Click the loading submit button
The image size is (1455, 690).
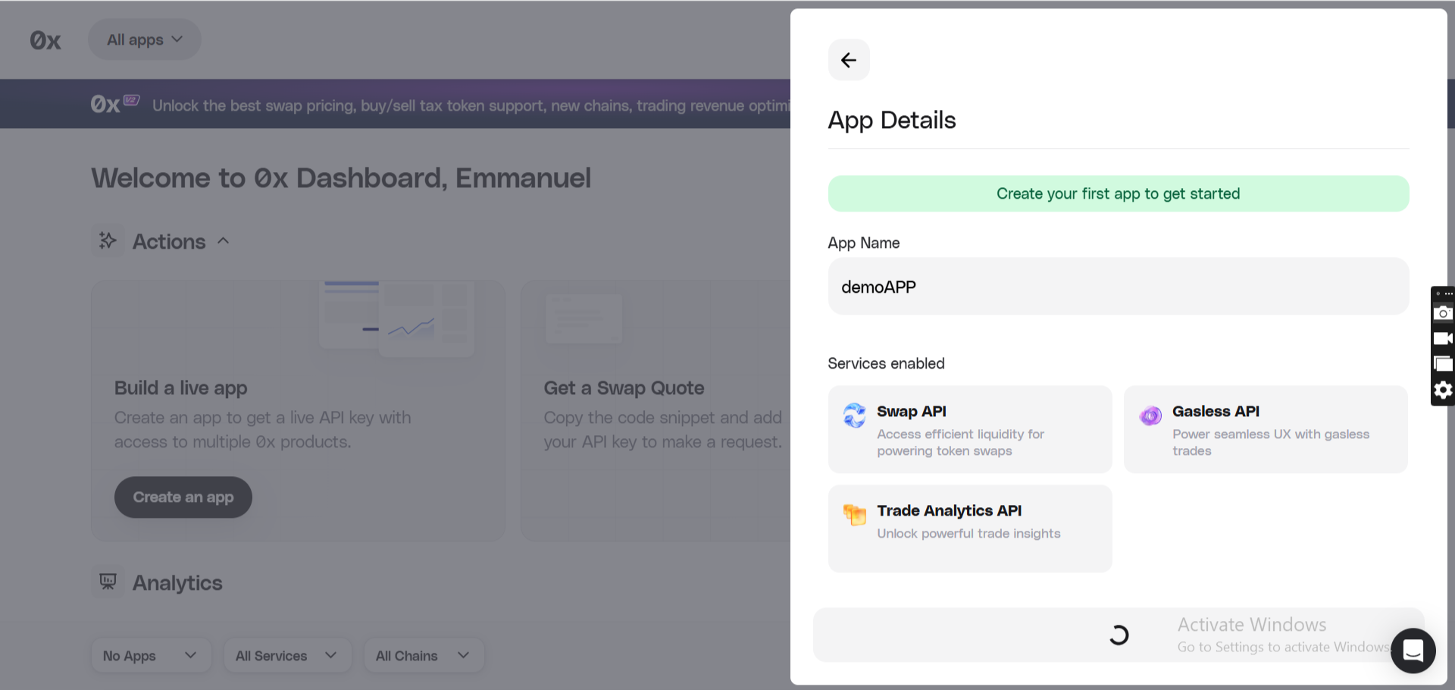pyautogui.click(x=1118, y=635)
